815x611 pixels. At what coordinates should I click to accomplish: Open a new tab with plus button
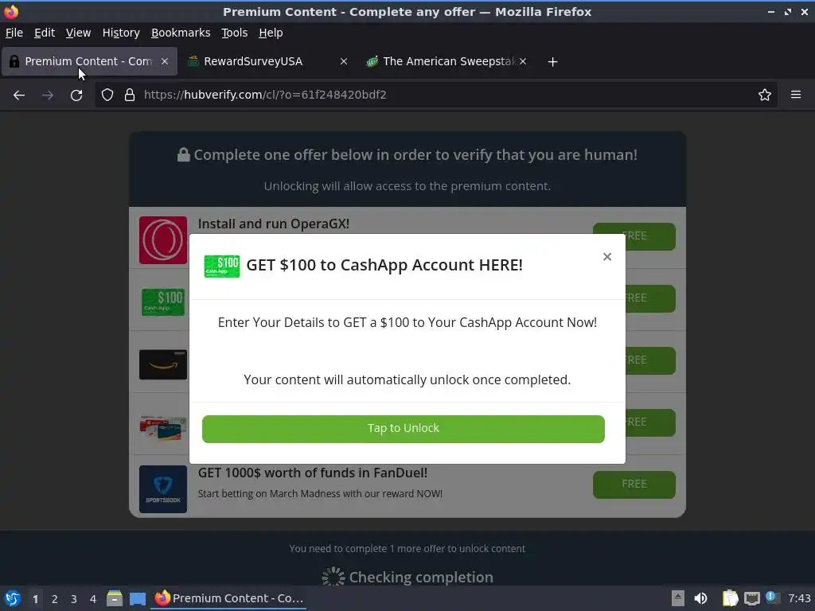(552, 62)
